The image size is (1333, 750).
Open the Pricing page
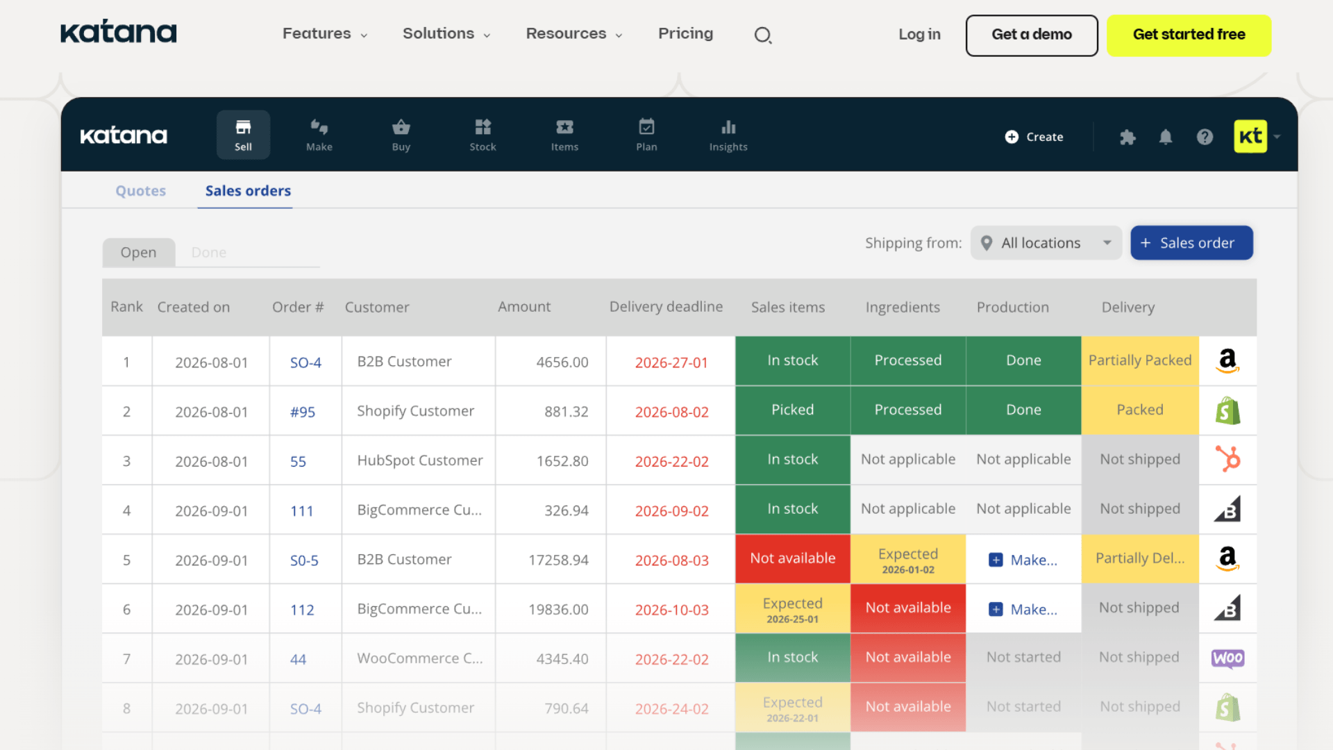pos(685,33)
